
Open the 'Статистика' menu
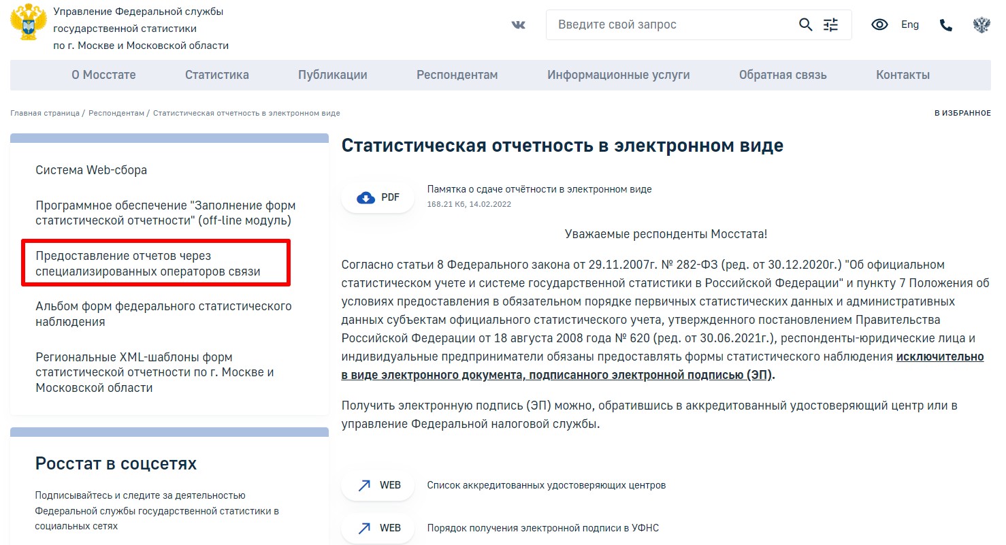point(217,75)
